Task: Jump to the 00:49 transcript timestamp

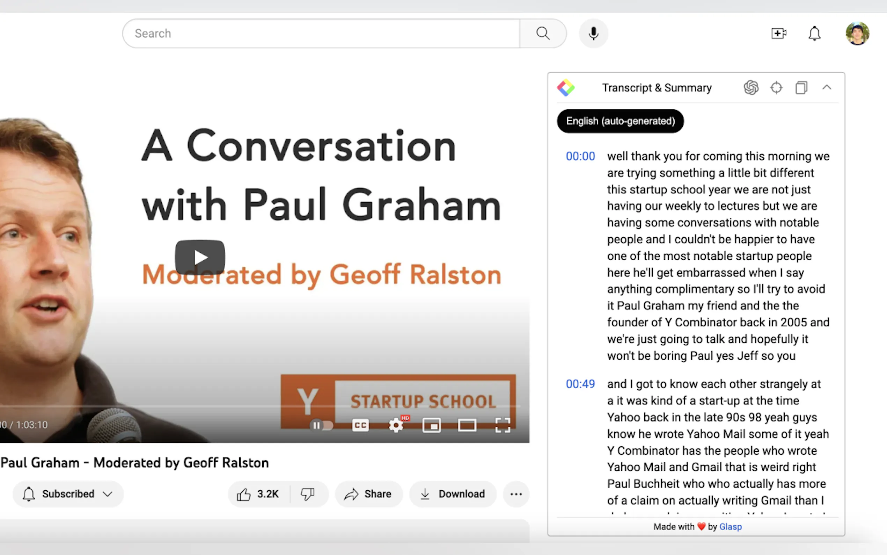Action: 580,384
